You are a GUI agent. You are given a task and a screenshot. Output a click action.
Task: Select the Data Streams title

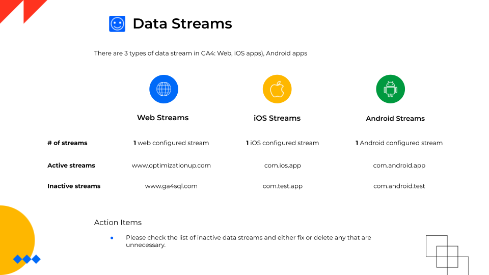[182, 24]
